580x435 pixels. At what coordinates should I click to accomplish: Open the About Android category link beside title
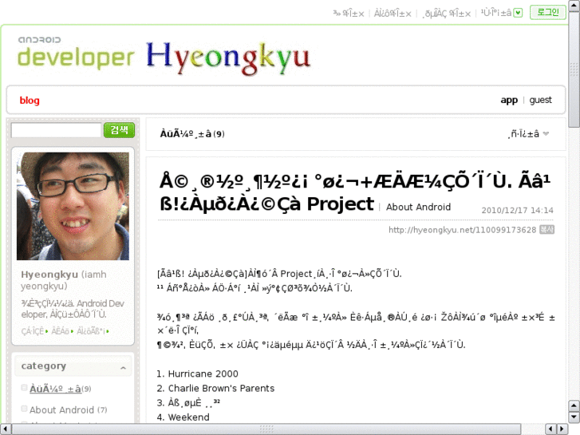coord(418,207)
